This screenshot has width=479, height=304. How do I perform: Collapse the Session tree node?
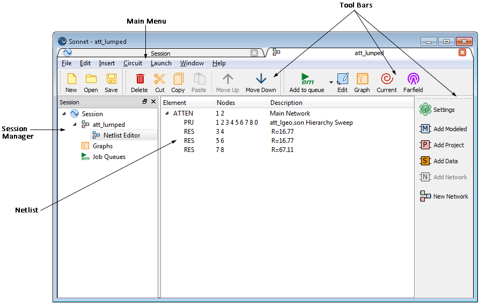tap(65, 113)
